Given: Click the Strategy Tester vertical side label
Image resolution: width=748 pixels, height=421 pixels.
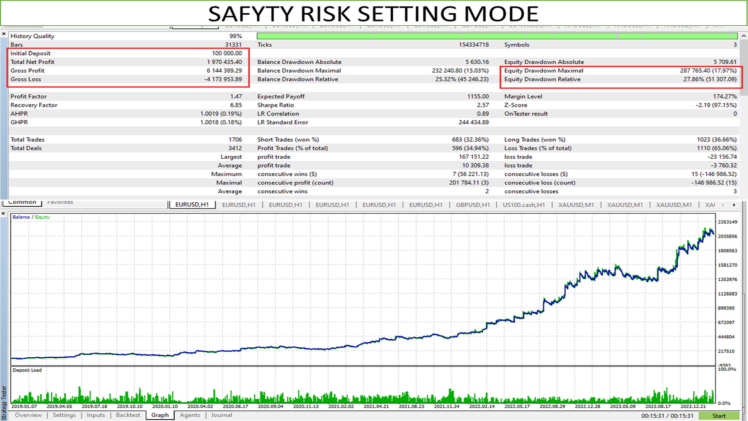Looking at the screenshot, I should click(4, 403).
